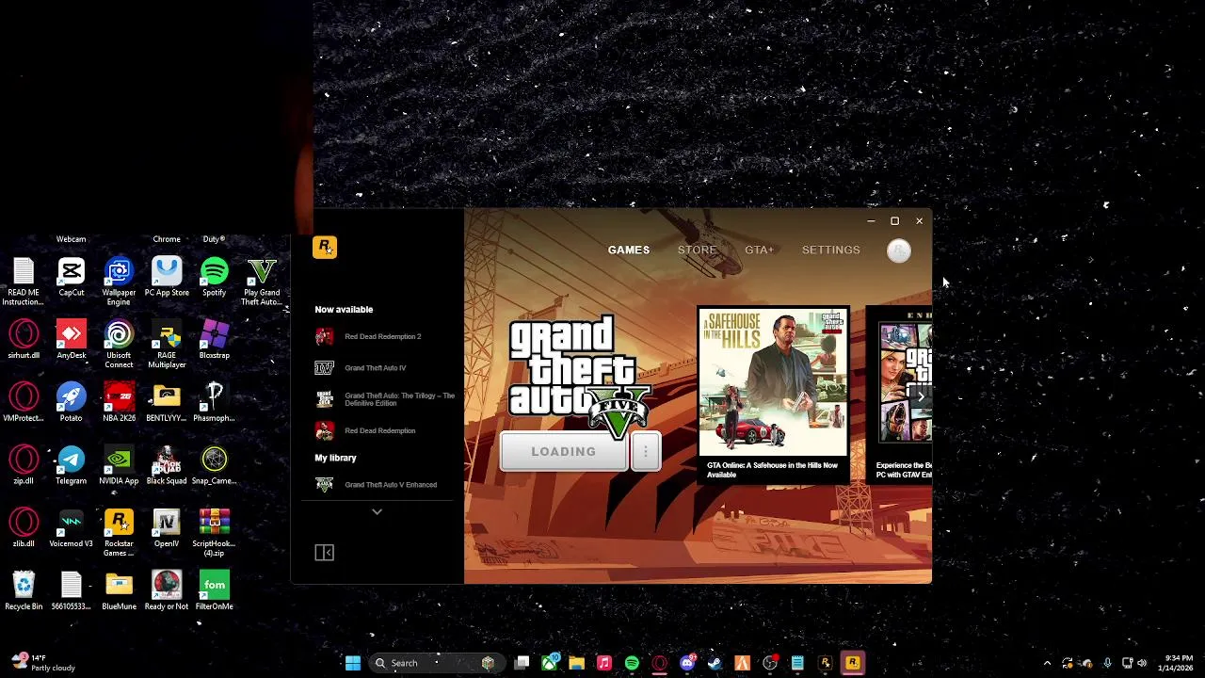Viewport: 1205px width, 678px height.
Task: Click 'My library' sidebar heading
Action: (x=335, y=458)
